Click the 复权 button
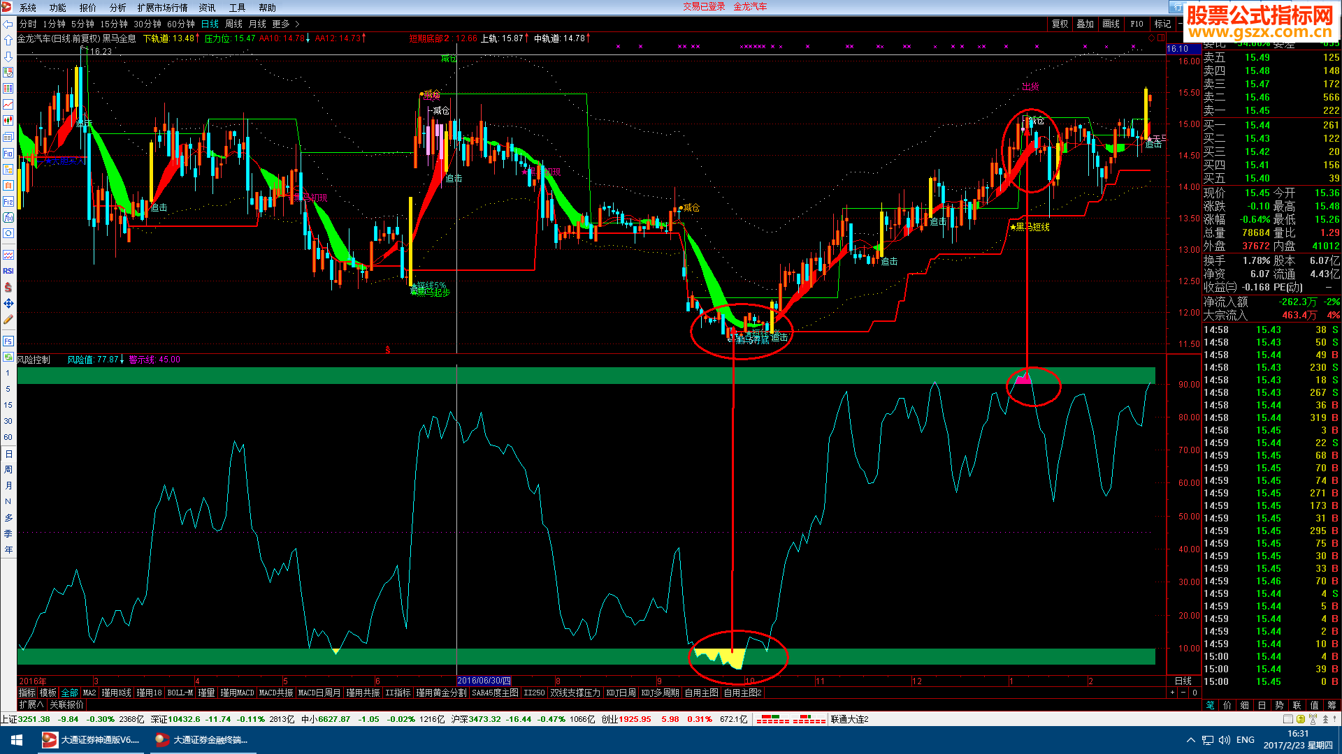1342x754 pixels. (1060, 24)
